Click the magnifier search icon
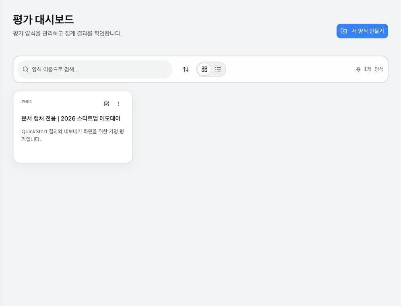The image size is (401, 306). [26, 69]
